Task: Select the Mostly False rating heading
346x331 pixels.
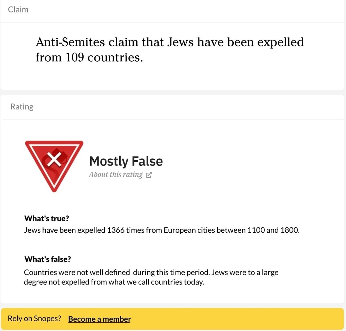Action: (x=126, y=161)
